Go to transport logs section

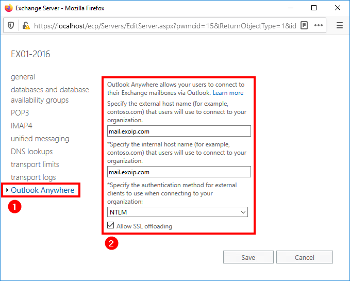[34, 177]
